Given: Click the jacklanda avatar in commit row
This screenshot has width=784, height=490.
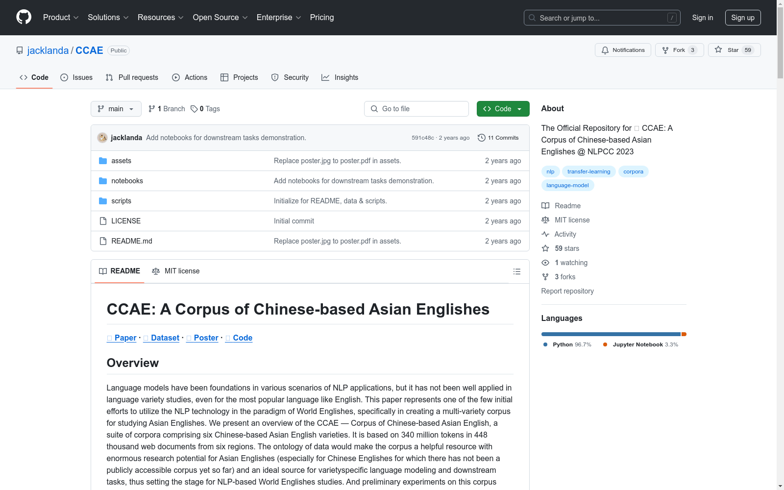Looking at the screenshot, I should (x=102, y=138).
